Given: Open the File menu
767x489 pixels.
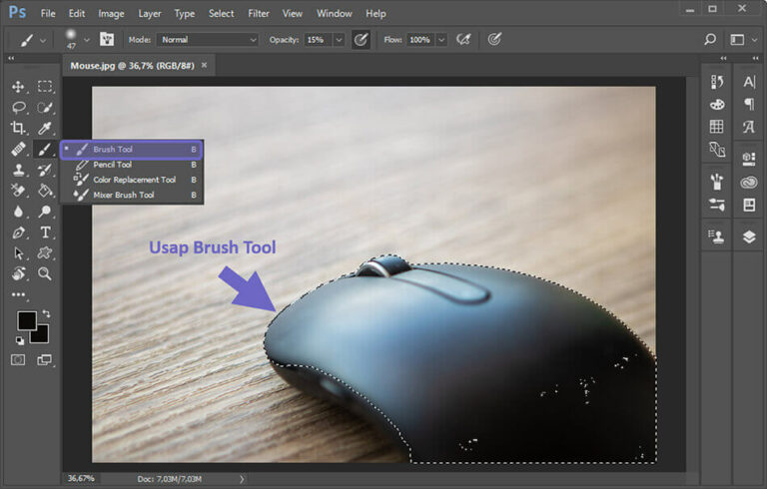Looking at the screenshot, I should click(48, 14).
